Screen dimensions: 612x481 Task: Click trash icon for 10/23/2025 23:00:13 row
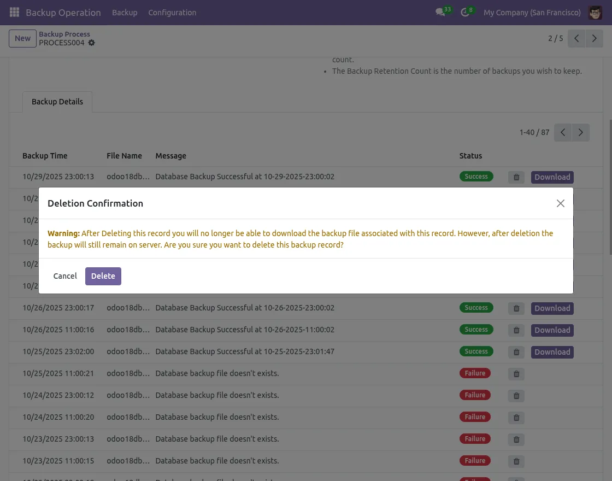(516, 439)
